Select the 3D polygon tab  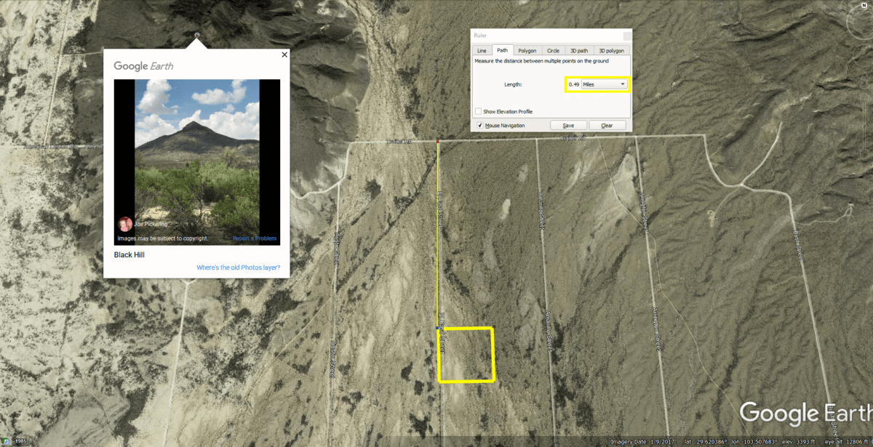point(611,51)
